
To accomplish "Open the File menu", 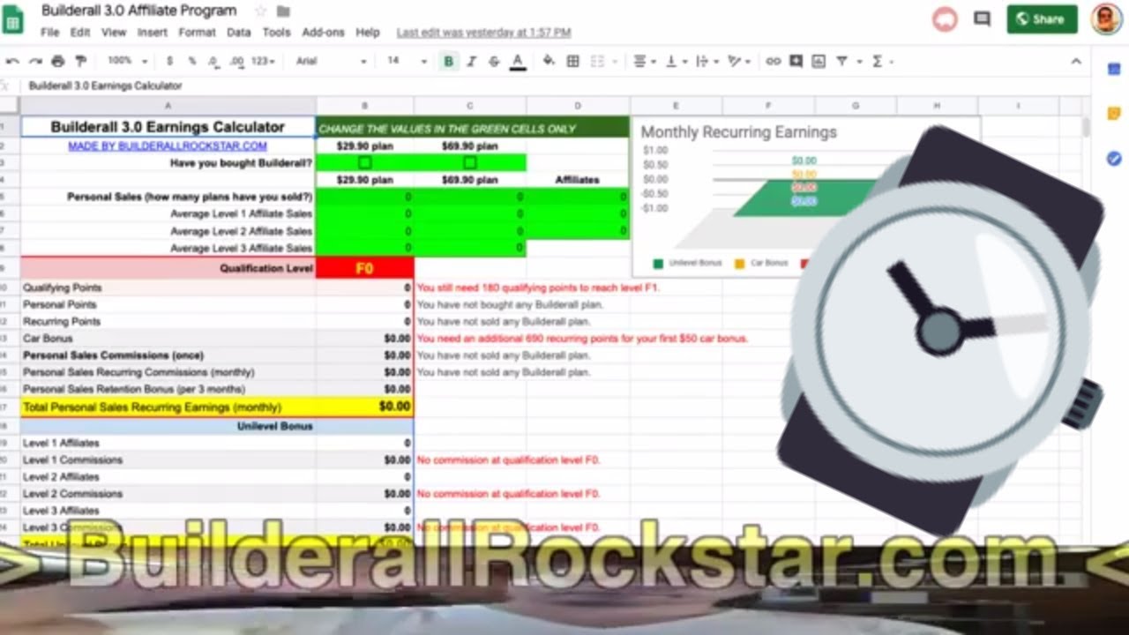I will point(49,32).
